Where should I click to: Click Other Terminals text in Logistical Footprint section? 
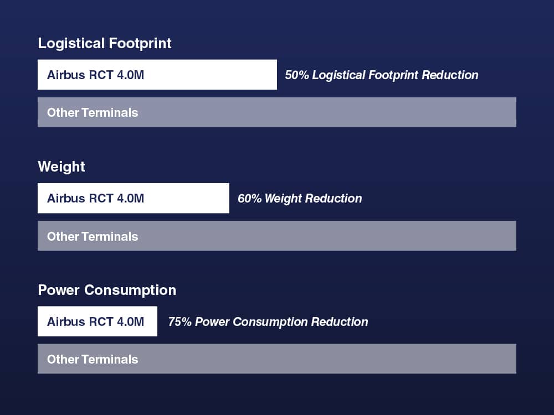(x=93, y=113)
